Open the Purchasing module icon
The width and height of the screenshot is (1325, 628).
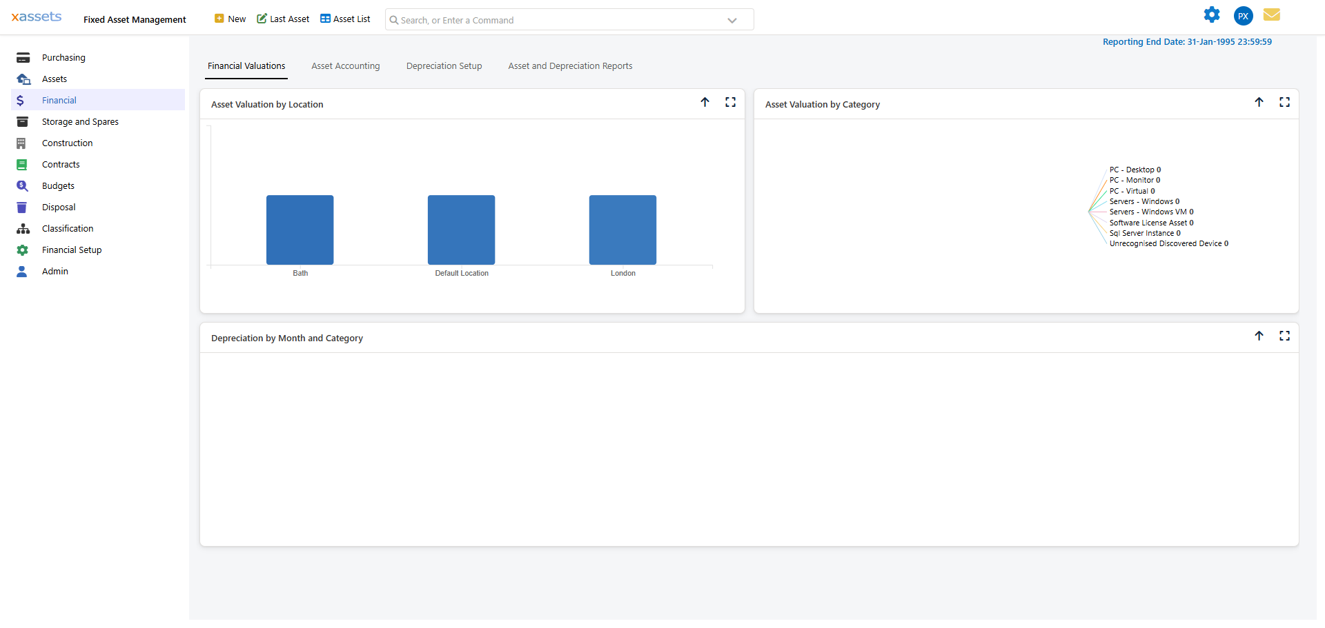(23, 57)
